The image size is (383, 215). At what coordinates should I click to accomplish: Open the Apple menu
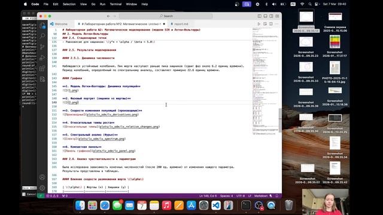pyautogui.click(x=25, y=4)
